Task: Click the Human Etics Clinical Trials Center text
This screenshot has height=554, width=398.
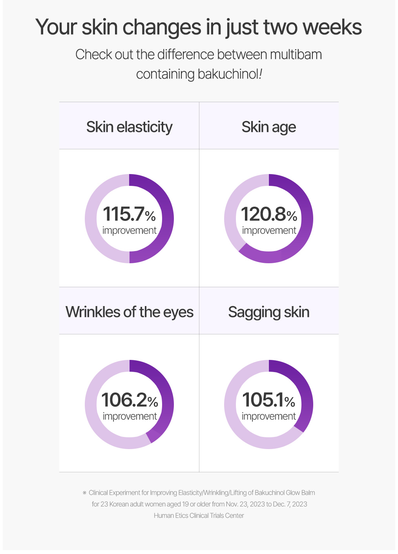Action: pyautogui.click(x=199, y=515)
